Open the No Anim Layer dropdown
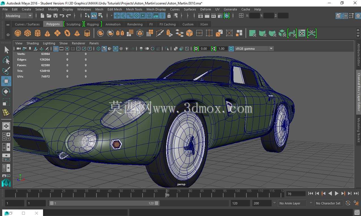The height and width of the screenshot is (216, 361). click(292, 203)
